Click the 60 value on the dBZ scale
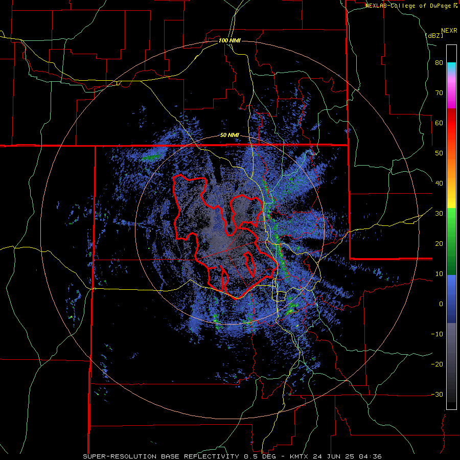Viewport: 460px width, 460px height. point(439,123)
